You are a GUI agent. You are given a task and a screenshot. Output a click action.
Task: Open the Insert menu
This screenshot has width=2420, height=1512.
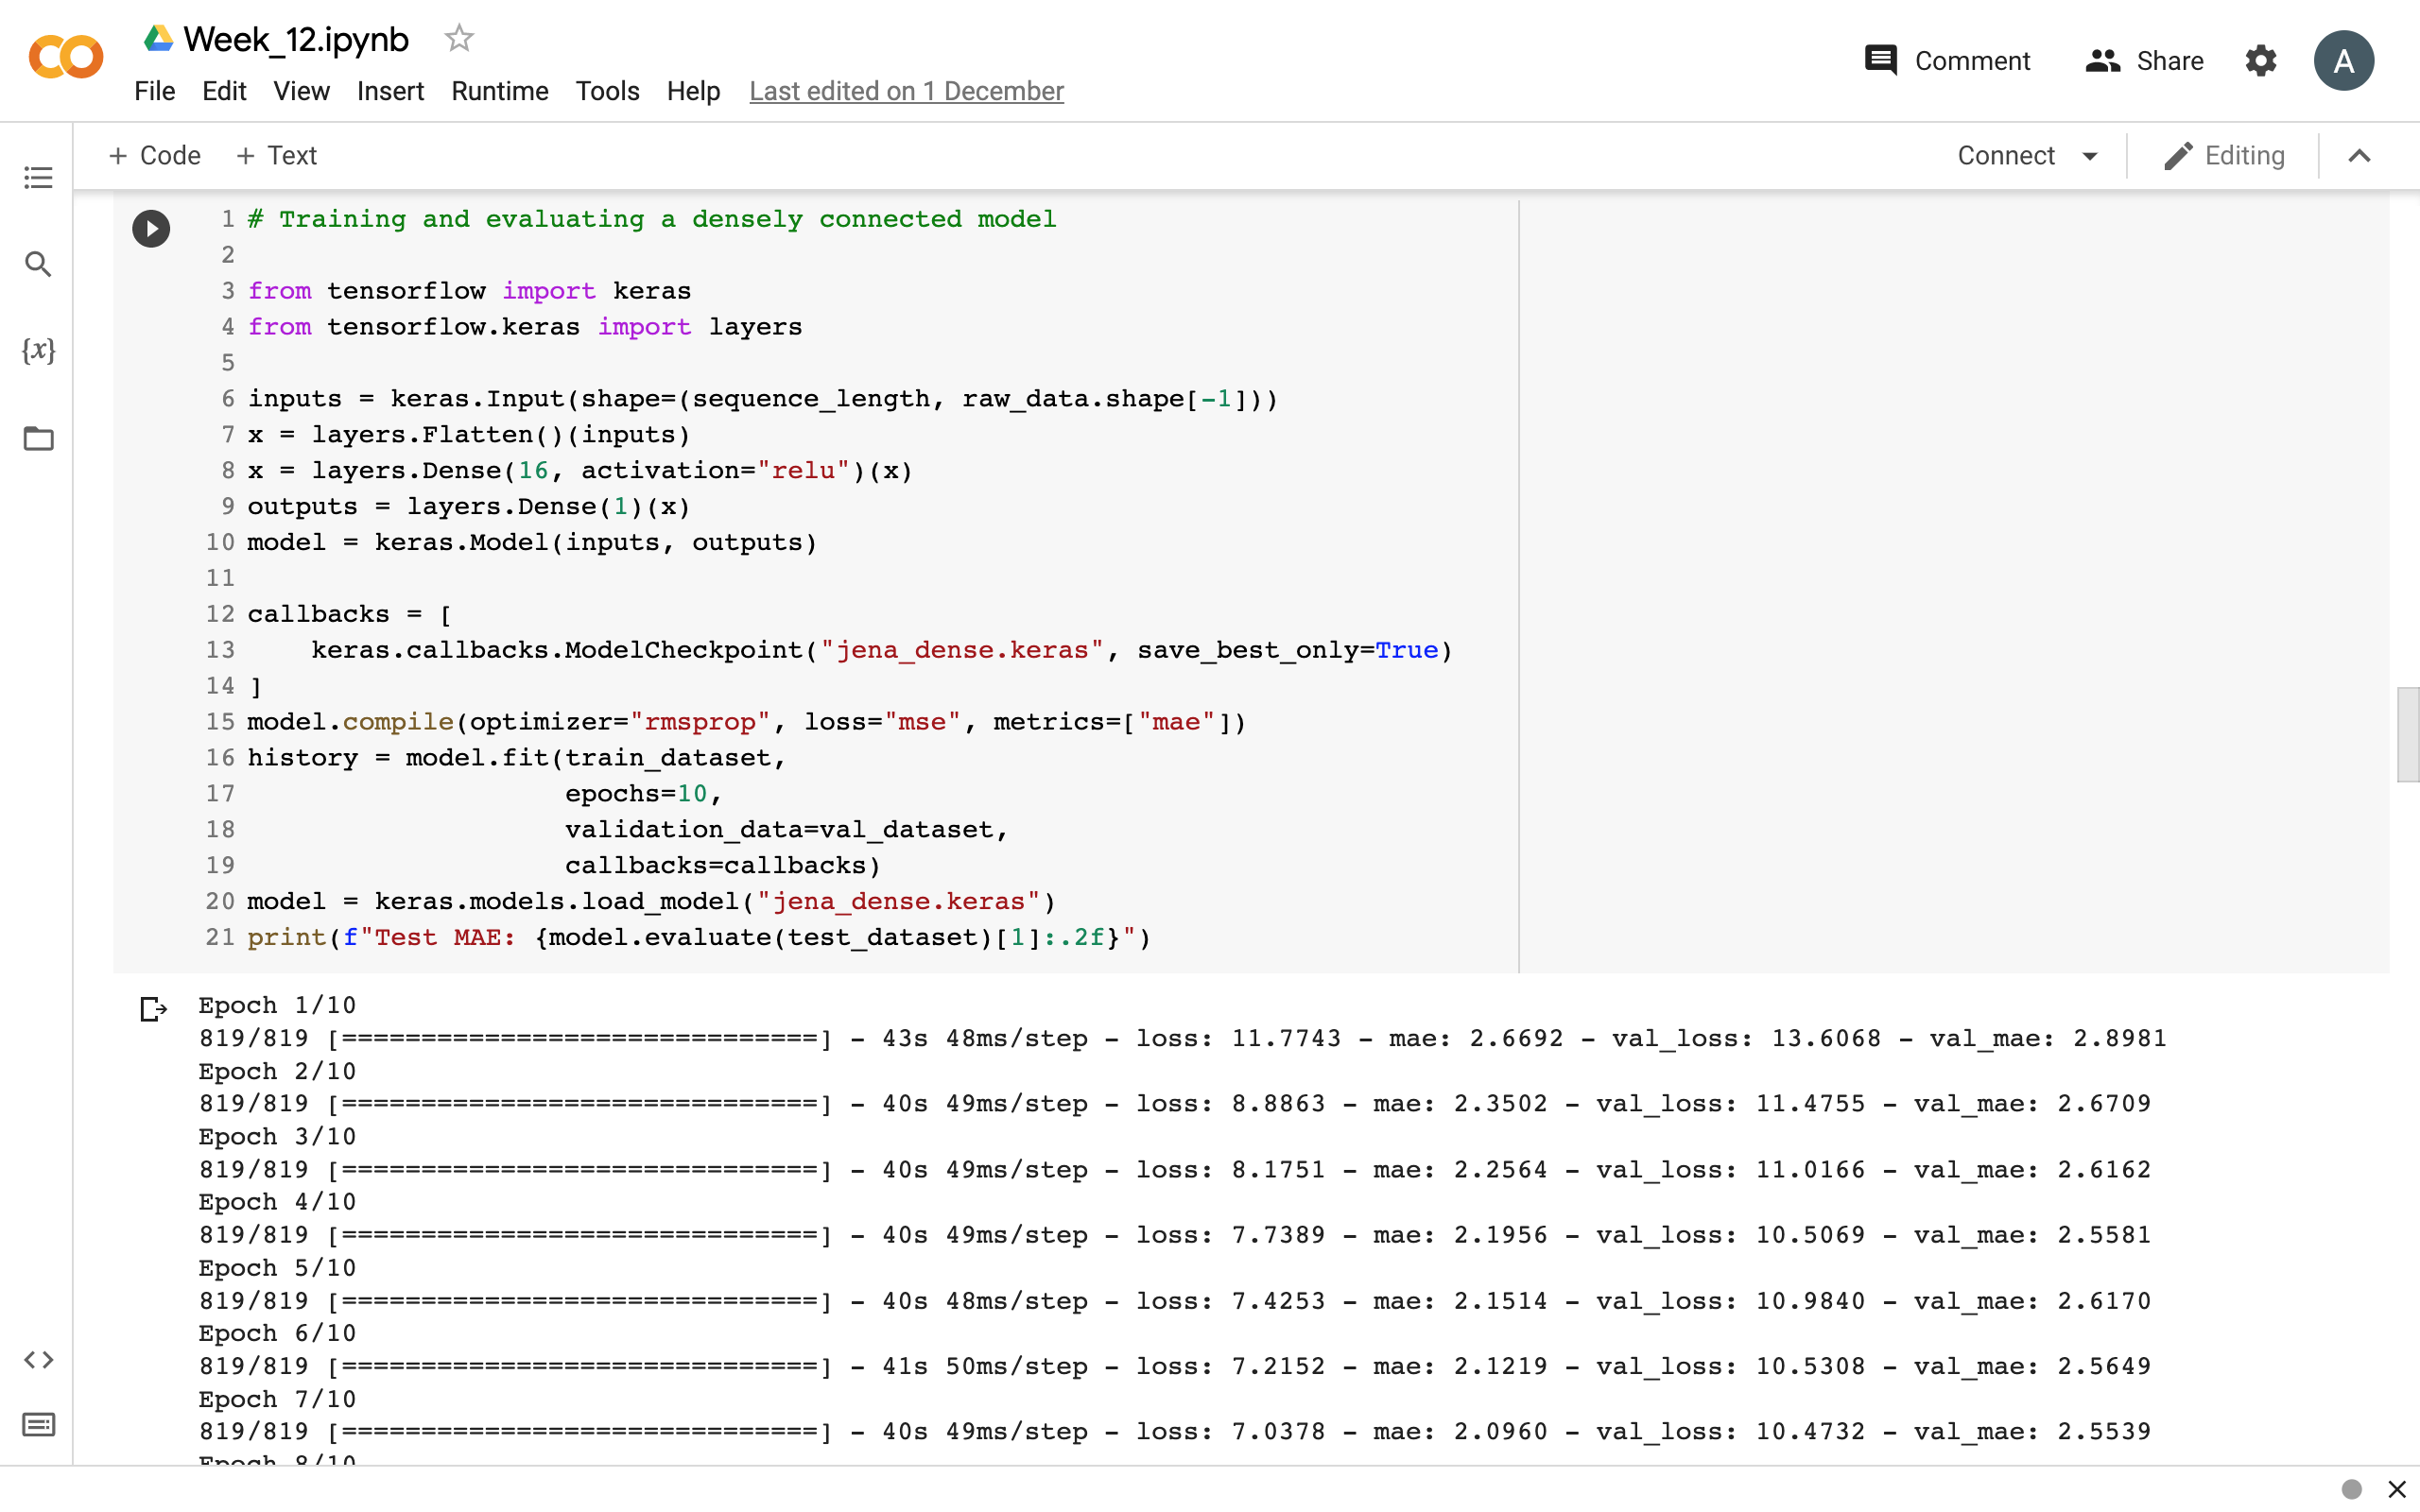click(x=390, y=91)
